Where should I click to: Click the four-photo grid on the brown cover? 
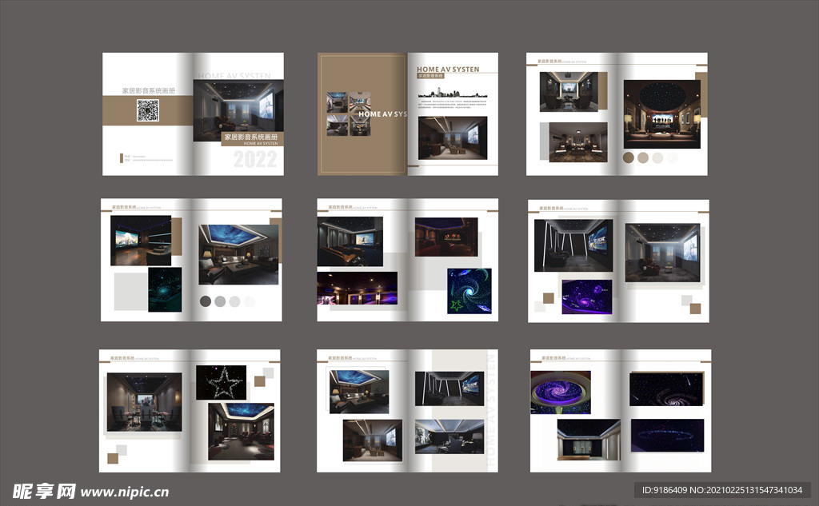(348, 114)
